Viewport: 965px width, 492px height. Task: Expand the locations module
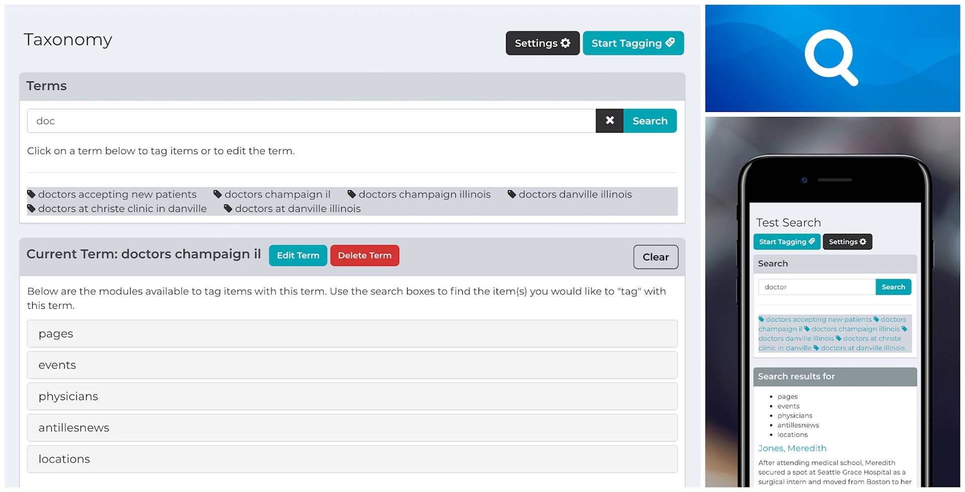352,459
